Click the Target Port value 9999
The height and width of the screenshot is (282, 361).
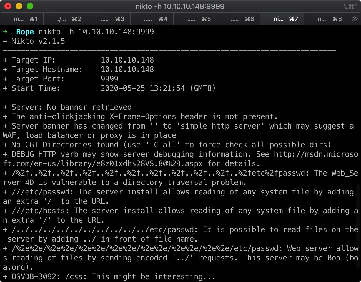click(109, 79)
